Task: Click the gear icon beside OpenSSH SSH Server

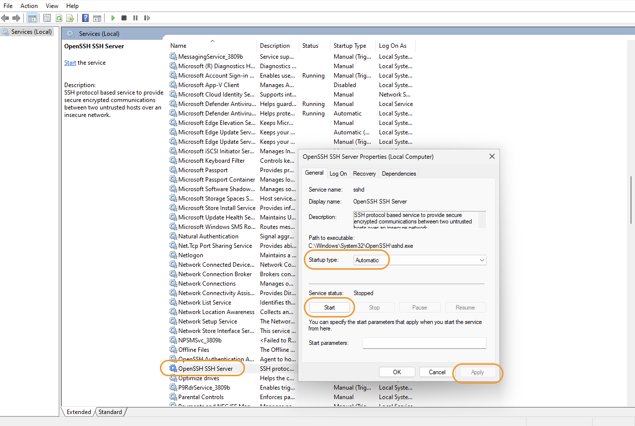Action: (173, 369)
